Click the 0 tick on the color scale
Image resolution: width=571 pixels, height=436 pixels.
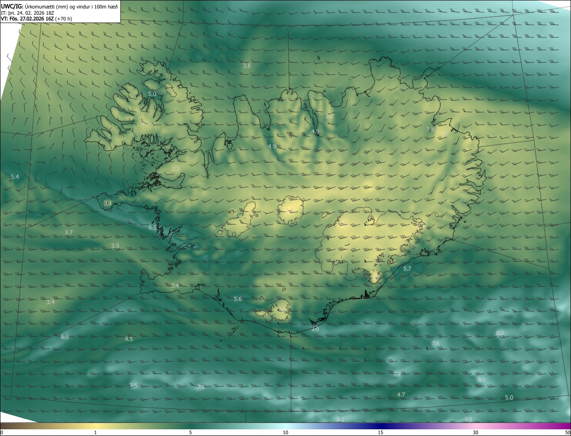coord(1,433)
